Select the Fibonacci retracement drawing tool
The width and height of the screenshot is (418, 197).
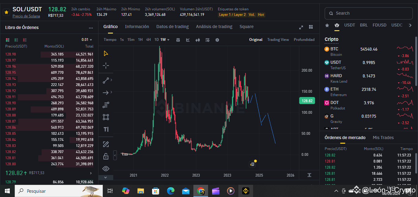point(106,105)
